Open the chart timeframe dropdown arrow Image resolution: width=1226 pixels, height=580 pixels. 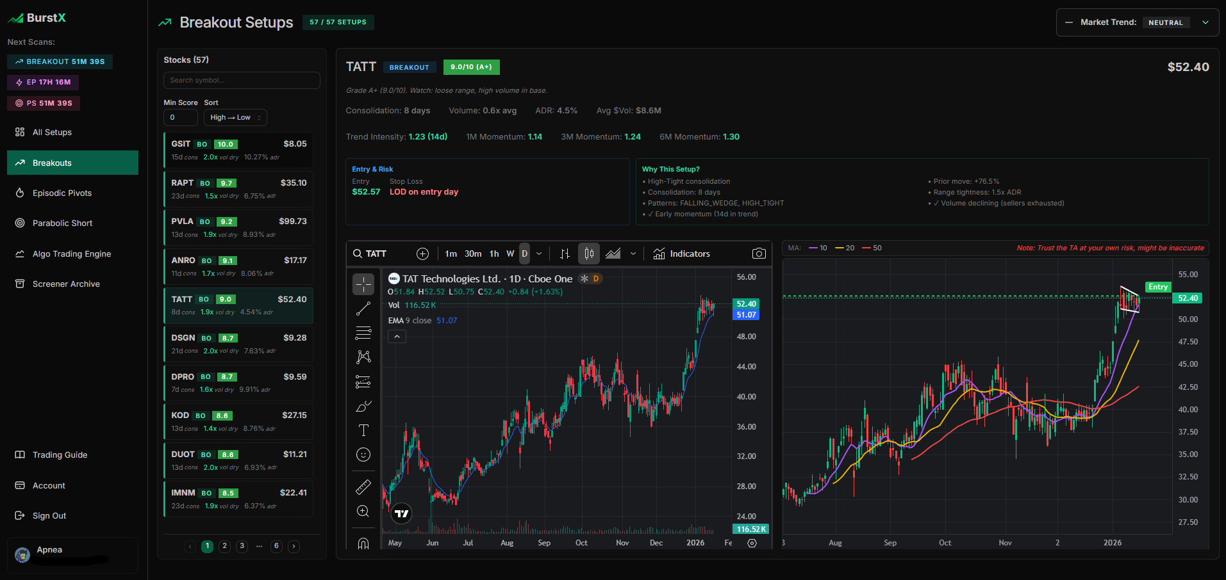coord(539,254)
